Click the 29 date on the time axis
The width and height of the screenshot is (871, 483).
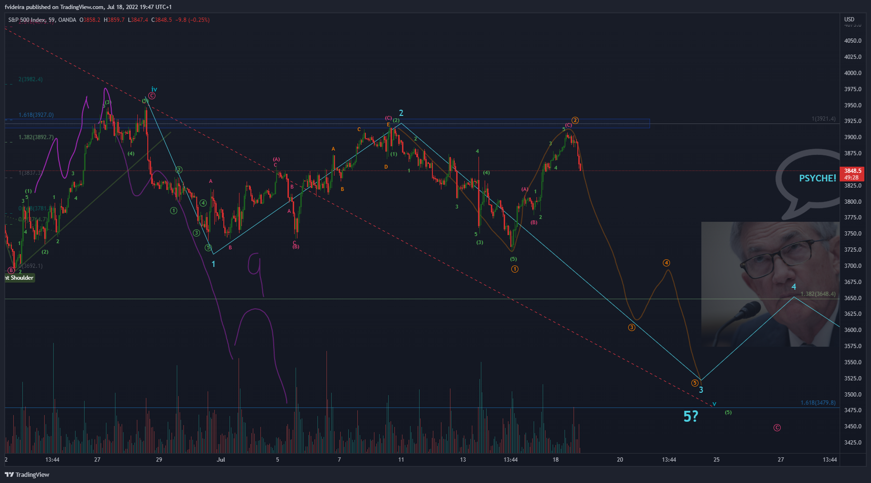coord(159,460)
